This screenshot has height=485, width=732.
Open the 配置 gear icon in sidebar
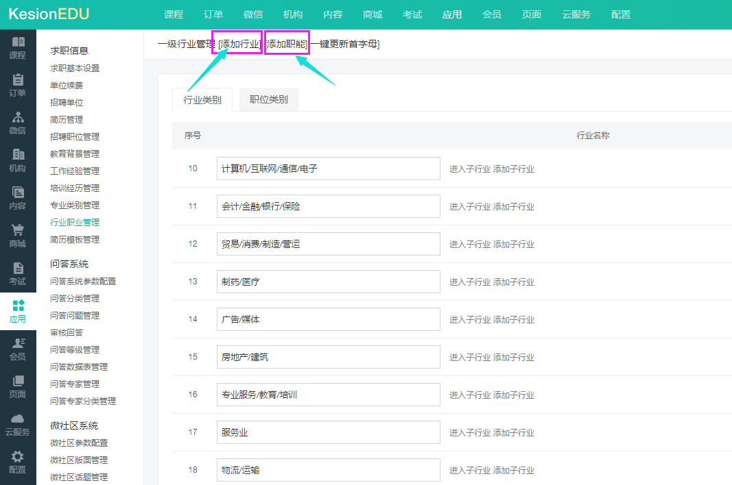[x=18, y=457]
